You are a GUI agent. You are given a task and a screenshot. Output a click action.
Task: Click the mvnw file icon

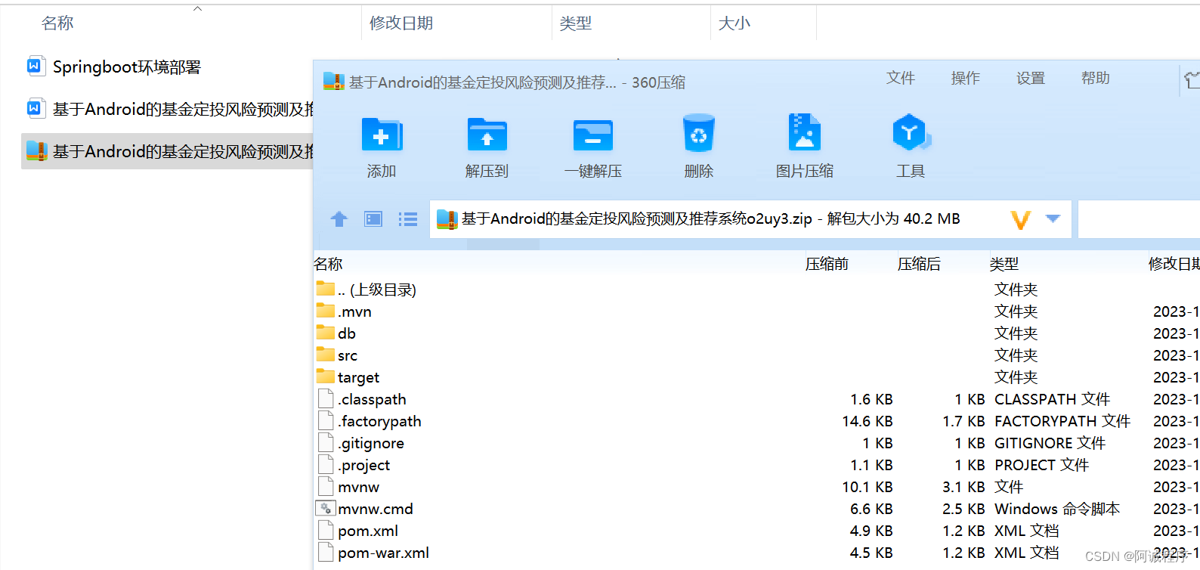tap(326, 487)
